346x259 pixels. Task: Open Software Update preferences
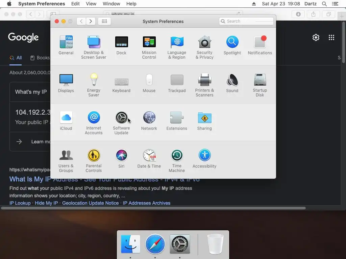[121, 123]
